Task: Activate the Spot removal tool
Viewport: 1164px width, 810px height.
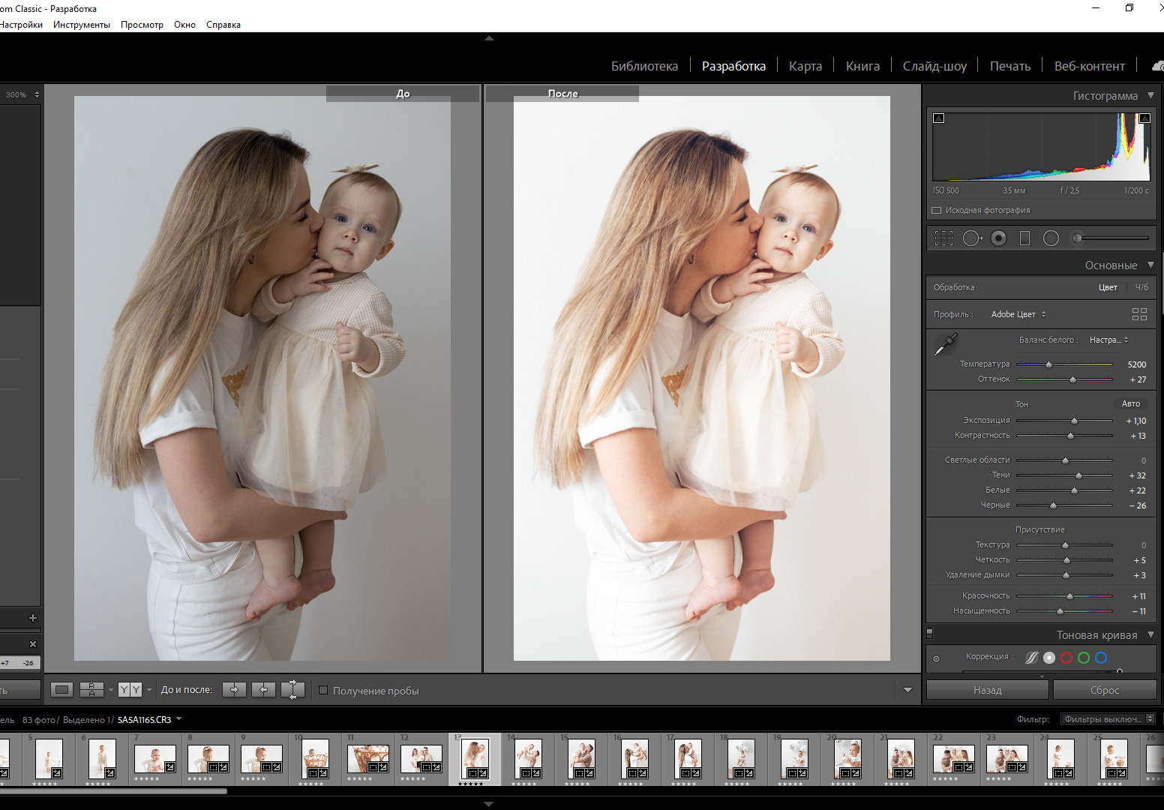Action: click(x=972, y=238)
